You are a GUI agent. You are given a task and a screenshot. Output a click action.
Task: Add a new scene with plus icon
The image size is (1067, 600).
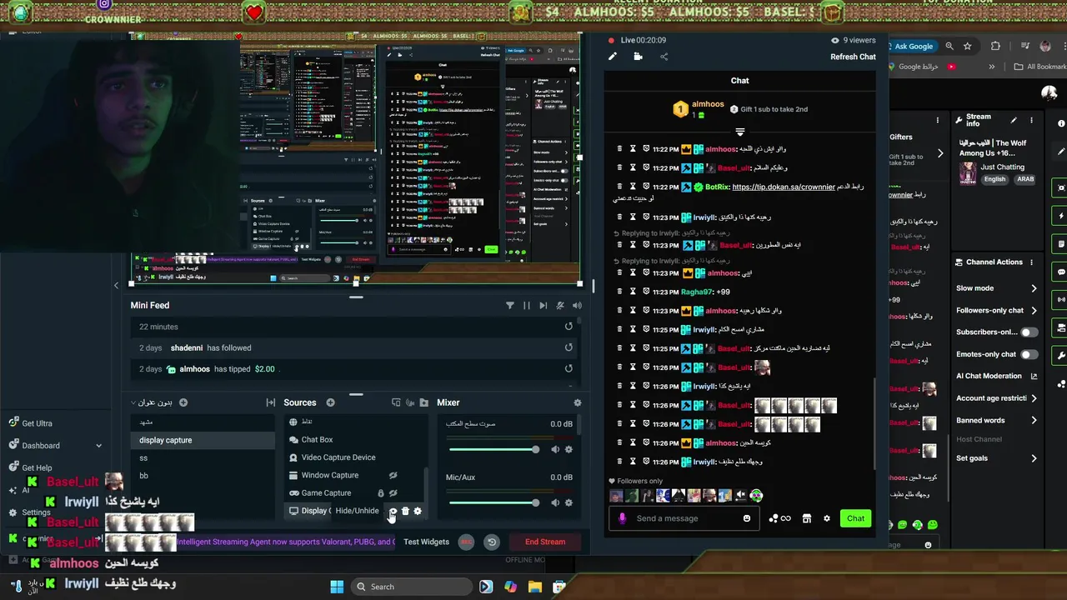pos(183,402)
